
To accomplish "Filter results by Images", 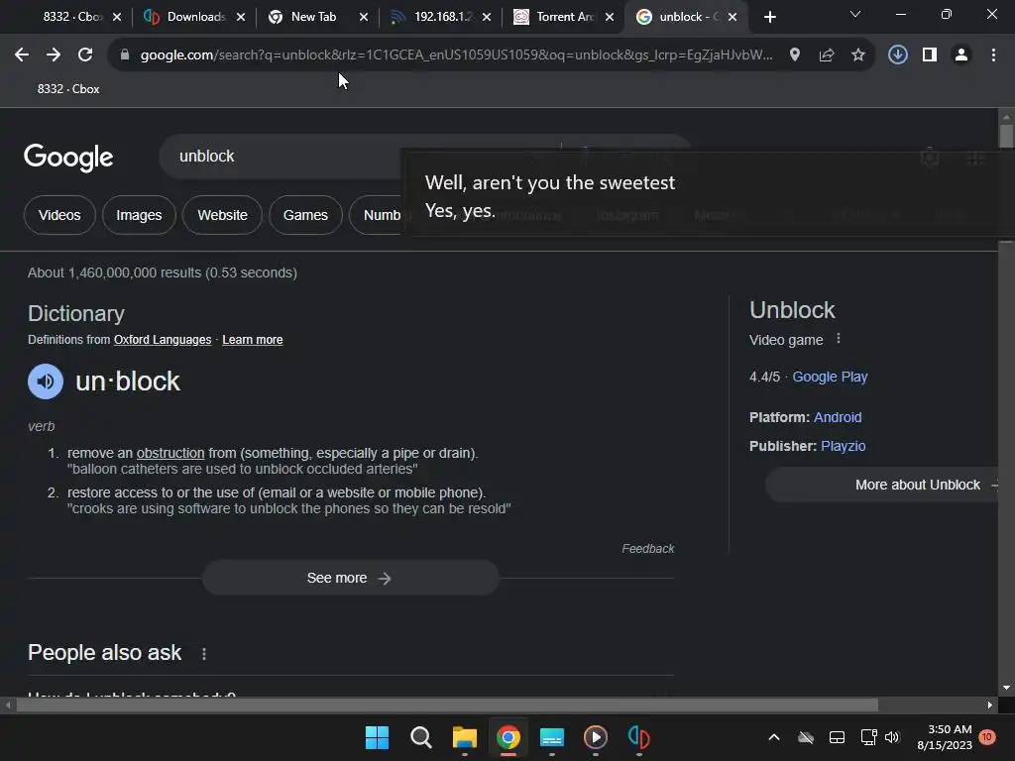I will [x=139, y=215].
